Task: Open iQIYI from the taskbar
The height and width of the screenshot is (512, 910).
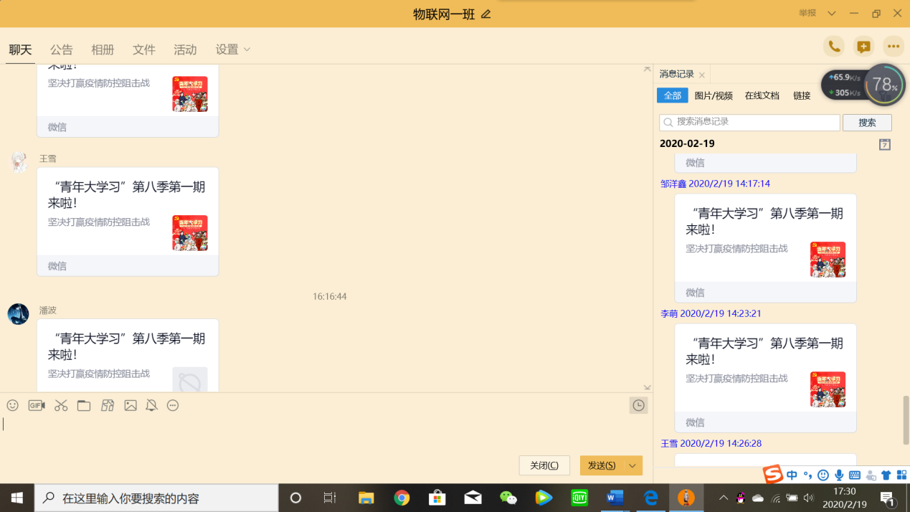Action: click(579, 498)
